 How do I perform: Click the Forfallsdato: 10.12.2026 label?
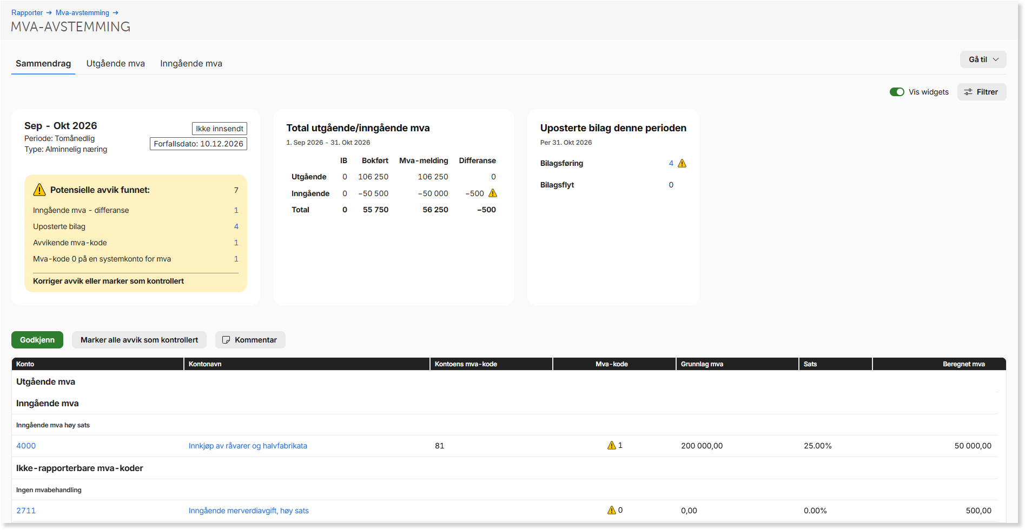(x=199, y=144)
